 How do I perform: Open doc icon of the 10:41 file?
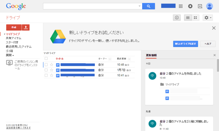tap(58, 75)
